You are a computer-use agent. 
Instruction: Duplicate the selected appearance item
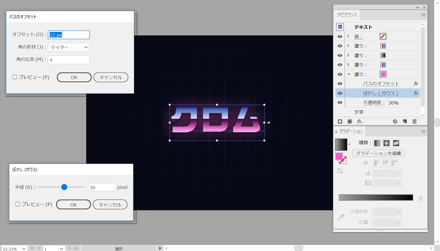coord(405,122)
